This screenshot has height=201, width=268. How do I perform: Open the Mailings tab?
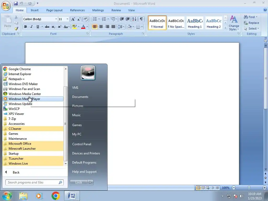coord(98,10)
